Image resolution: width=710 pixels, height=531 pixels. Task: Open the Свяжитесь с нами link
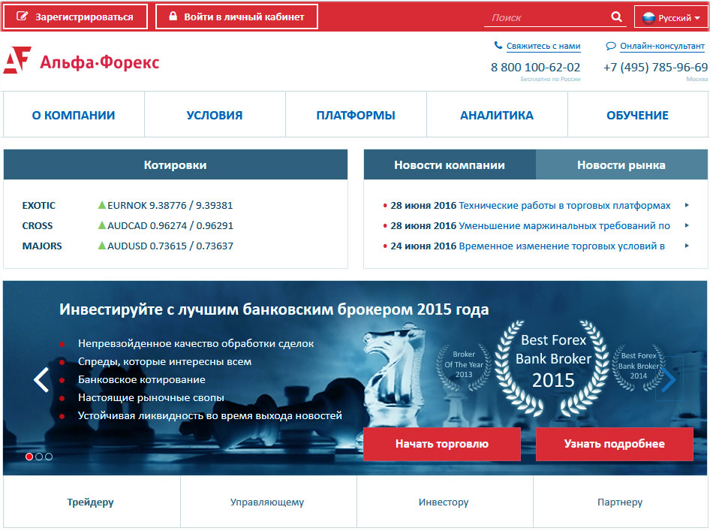543,46
